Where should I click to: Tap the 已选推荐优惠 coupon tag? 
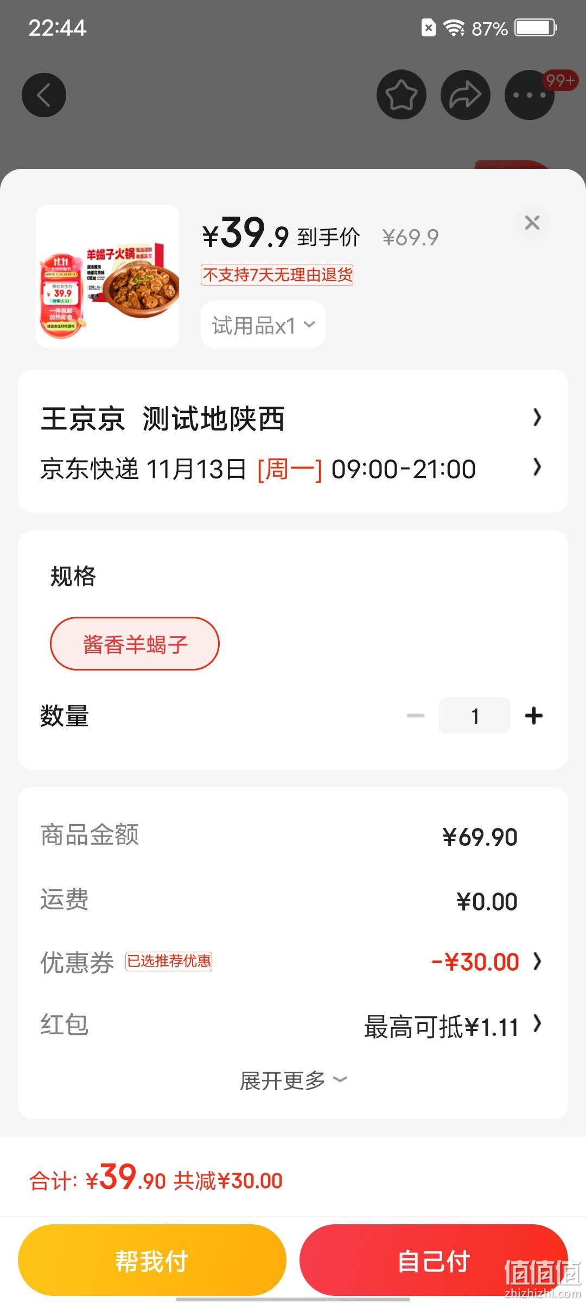pos(169,961)
